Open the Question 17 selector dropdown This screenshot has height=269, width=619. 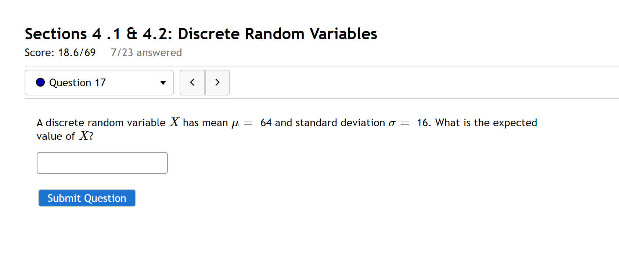(x=99, y=83)
